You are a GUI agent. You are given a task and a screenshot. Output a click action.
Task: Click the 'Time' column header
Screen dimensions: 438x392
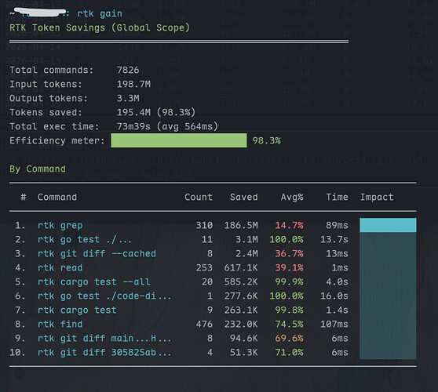coord(338,197)
